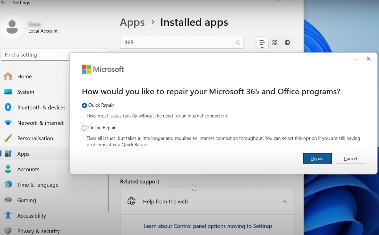Open Personalisation settings
Viewport: 379px width, 235px height.
[x=35, y=139]
